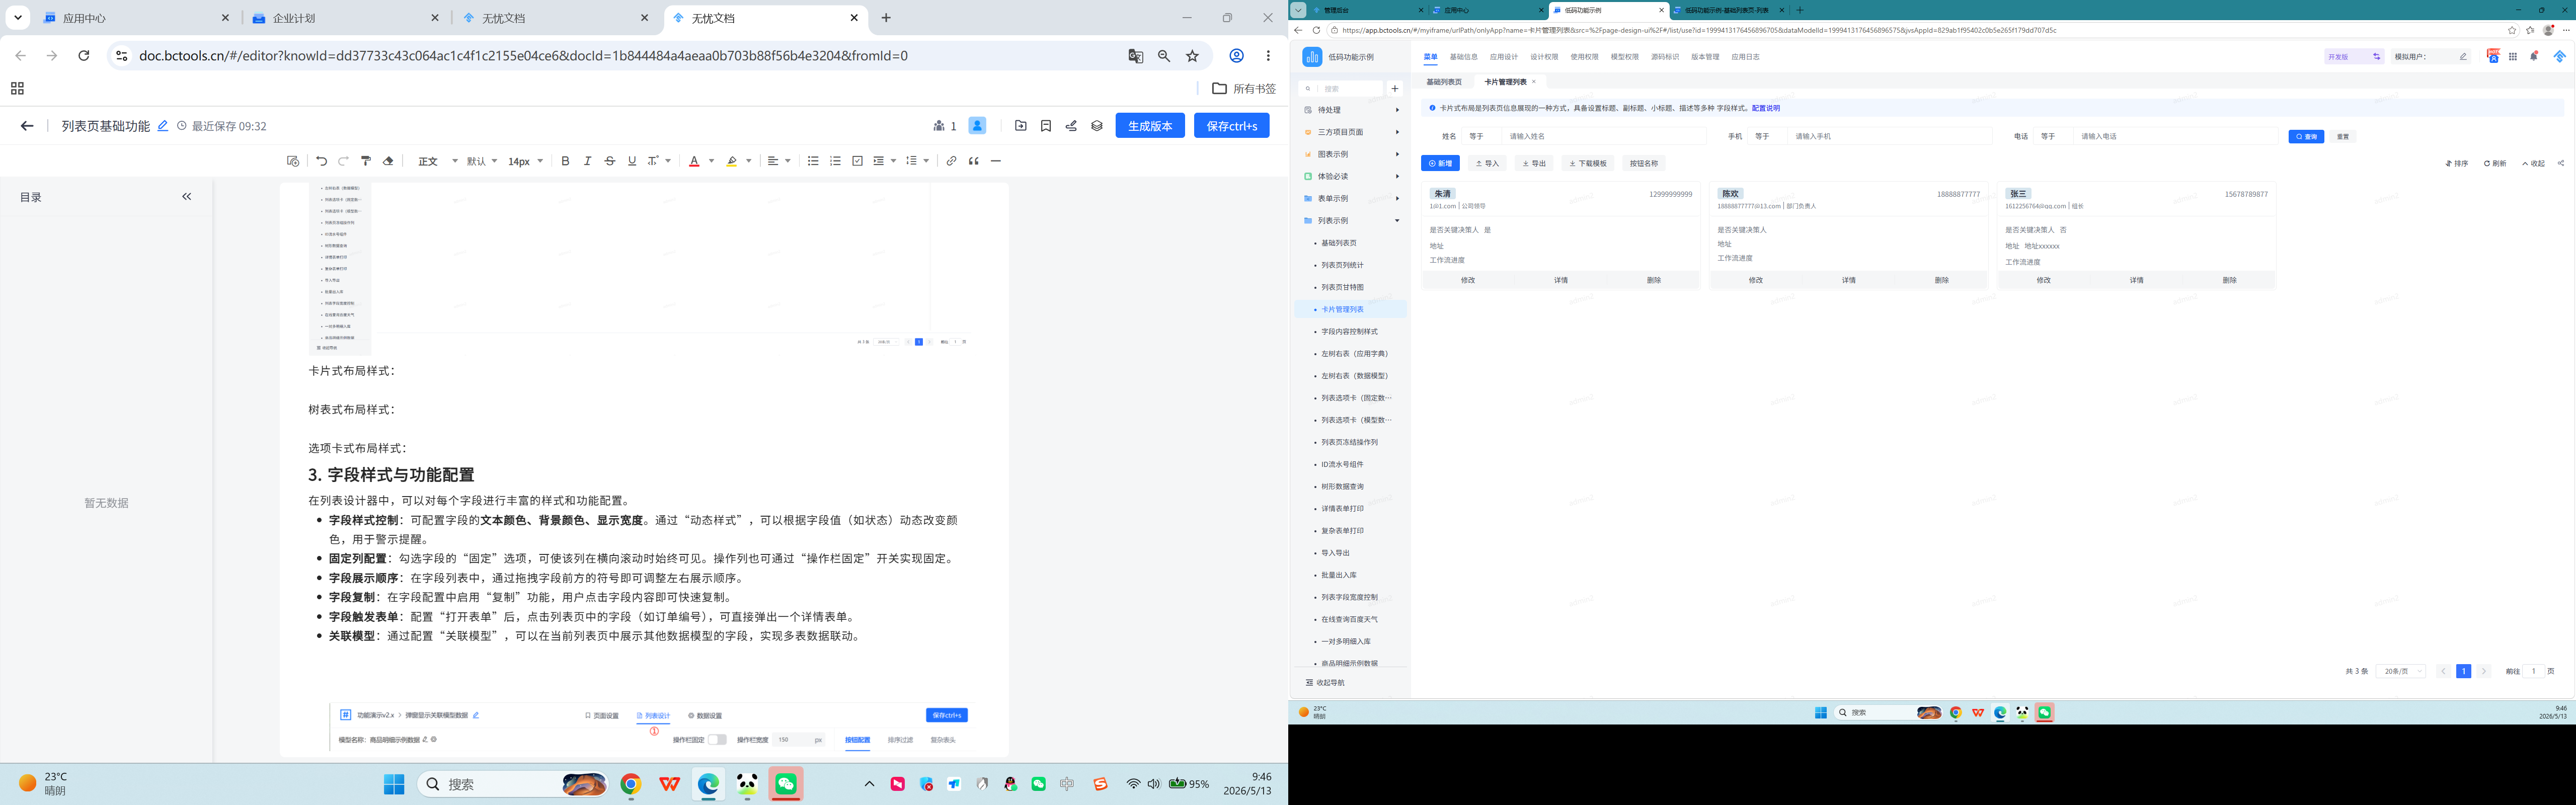Click the share icon beside 收起
The width and height of the screenshot is (2576, 805).
click(x=2561, y=163)
